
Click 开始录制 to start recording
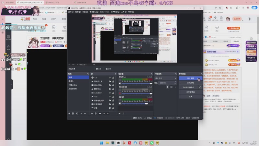coord(190,83)
